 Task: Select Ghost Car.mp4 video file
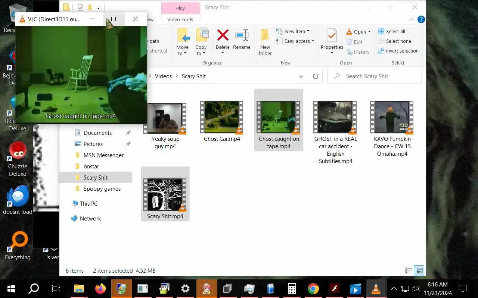tap(222, 121)
